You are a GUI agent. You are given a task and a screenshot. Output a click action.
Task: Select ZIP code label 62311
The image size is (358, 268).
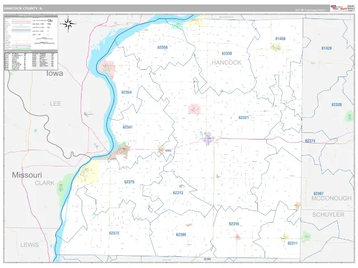click(293, 243)
